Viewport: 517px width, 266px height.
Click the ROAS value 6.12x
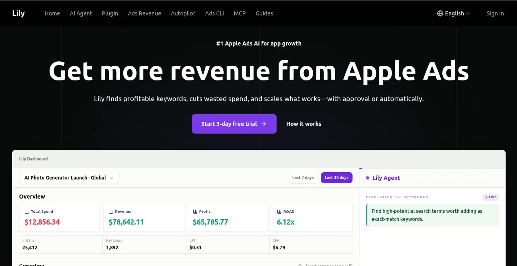(x=286, y=222)
